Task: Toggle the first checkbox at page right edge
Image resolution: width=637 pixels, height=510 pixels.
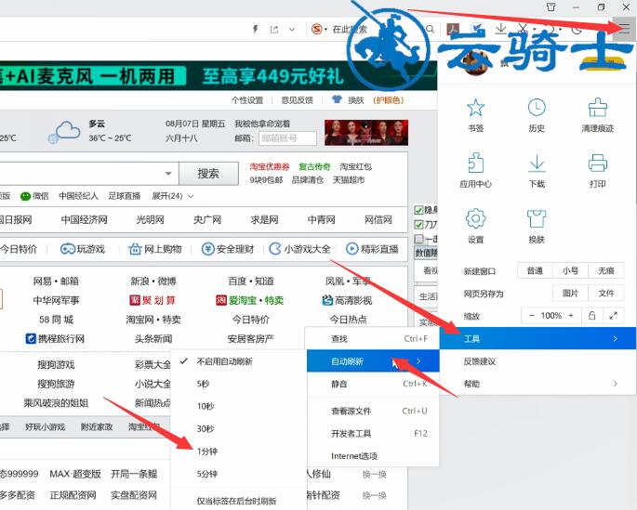Action: (418, 210)
